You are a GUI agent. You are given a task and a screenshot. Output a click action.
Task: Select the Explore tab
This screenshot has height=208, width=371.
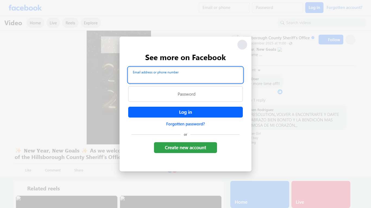pyautogui.click(x=91, y=23)
